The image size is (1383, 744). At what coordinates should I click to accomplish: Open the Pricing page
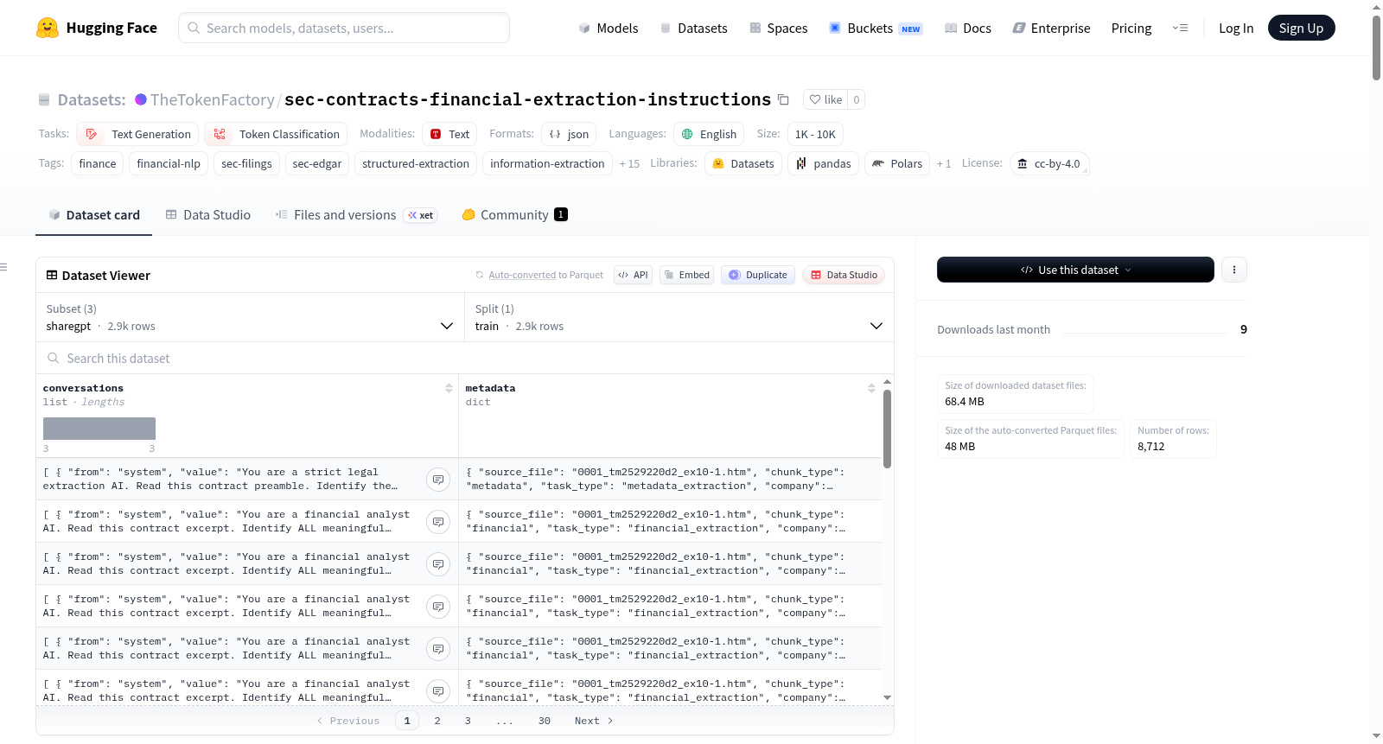click(1131, 28)
